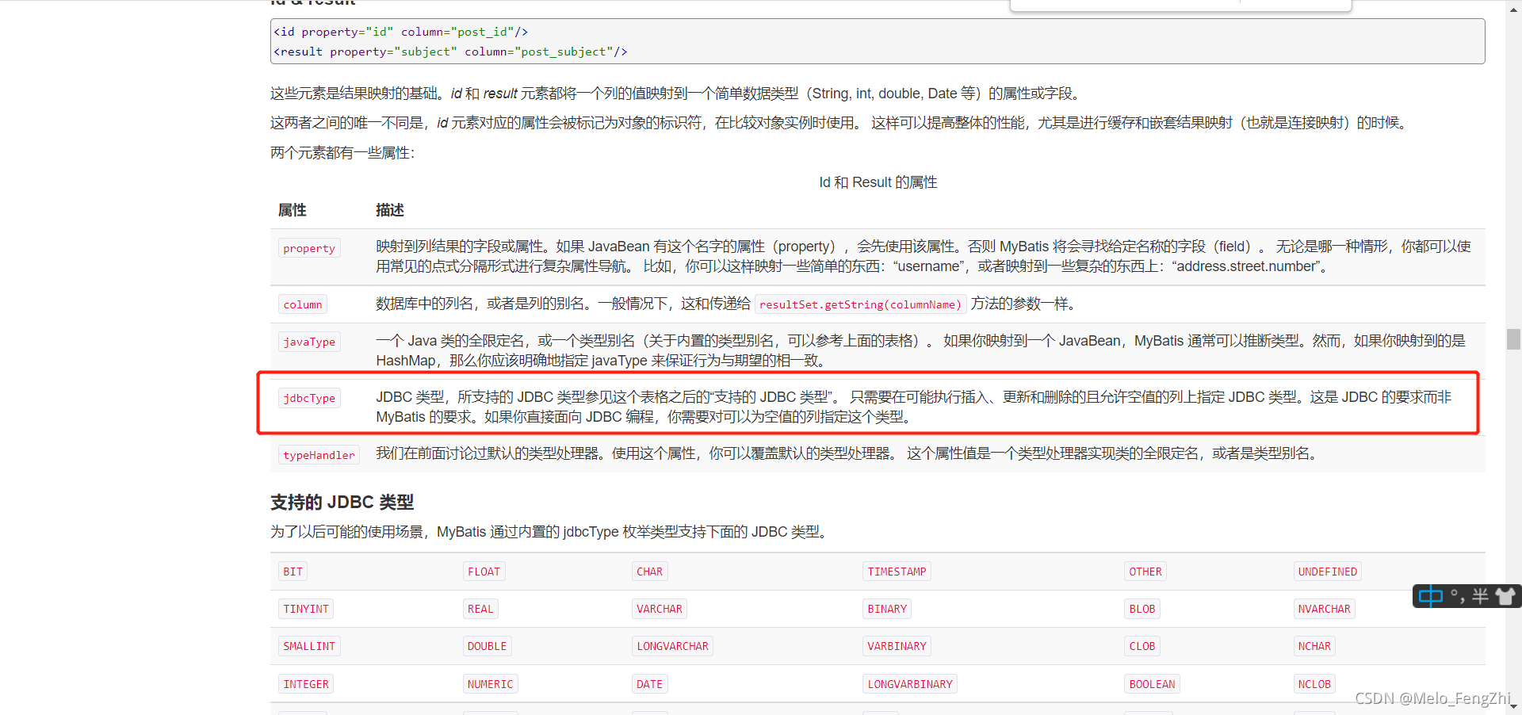Click the page vertical scrollbar thumb
The width and height of the screenshot is (1522, 715).
point(1513,339)
